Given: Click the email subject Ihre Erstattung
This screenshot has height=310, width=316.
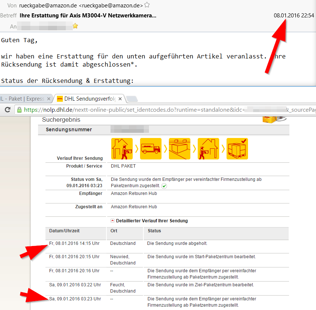Looking at the screenshot, I should coord(88,16).
